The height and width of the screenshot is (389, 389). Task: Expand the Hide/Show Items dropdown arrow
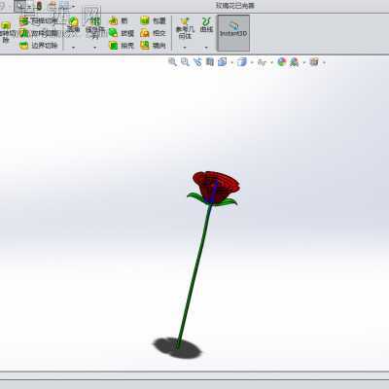(271, 62)
